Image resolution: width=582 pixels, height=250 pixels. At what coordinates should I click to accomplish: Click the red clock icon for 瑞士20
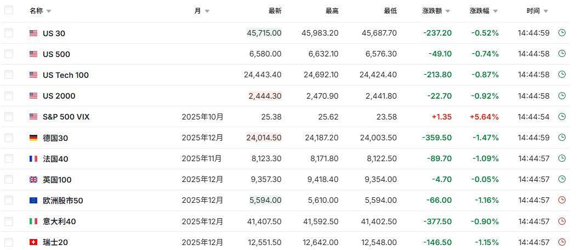pos(562,242)
